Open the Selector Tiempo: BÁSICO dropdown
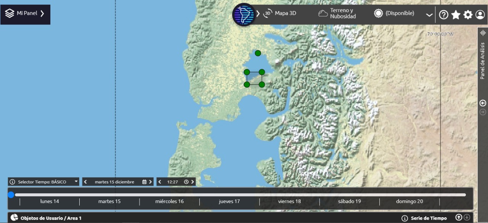This screenshot has height=223, width=488. coord(43,182)
